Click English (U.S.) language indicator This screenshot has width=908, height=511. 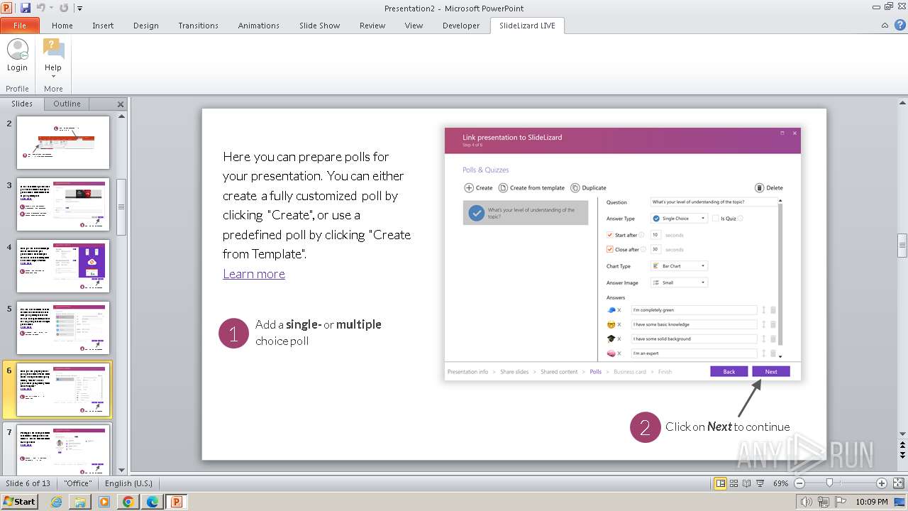click(129, 483)
